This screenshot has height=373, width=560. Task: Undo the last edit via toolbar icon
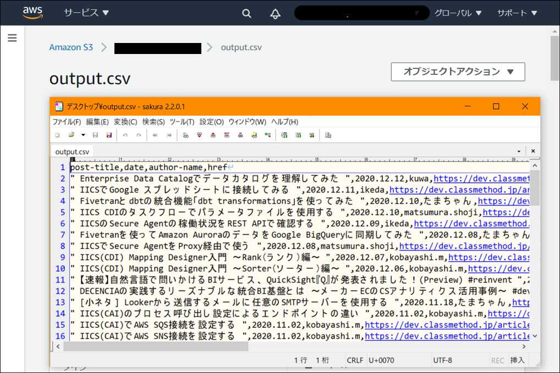coord(124,135)
